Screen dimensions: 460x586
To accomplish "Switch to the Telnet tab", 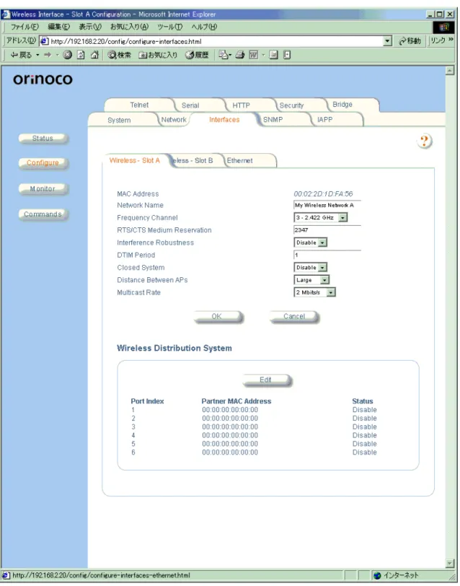I will tap(139, 105).
